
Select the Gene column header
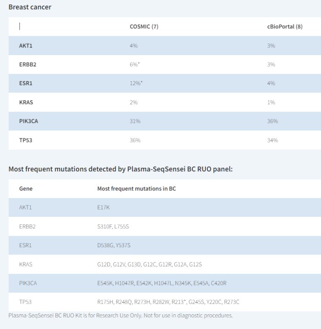(26, 189)
